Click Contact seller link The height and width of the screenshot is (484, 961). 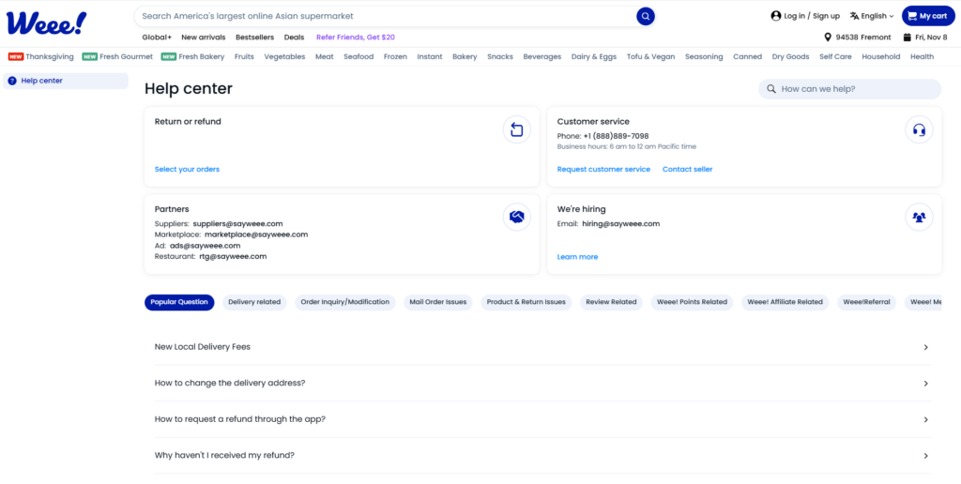pyautogui.click(x=688, y=169)
